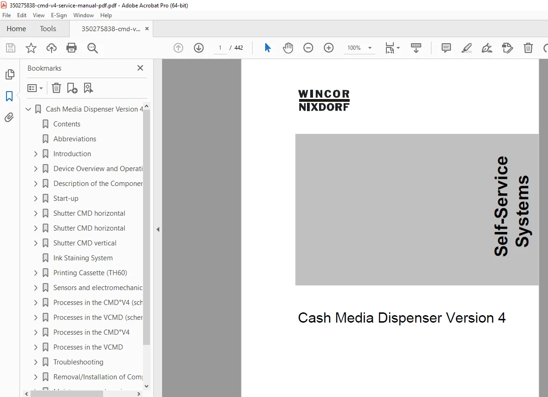Image resolution: width=548 pixels, height=397 pixels.
Task: Jump to the Abbreviations bookmark
Action: [75, 139]
